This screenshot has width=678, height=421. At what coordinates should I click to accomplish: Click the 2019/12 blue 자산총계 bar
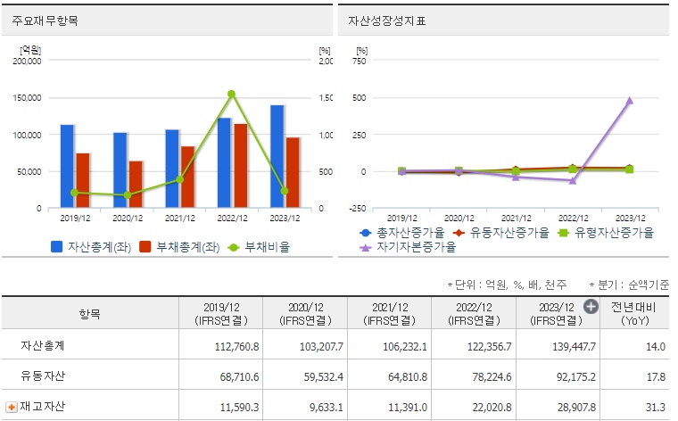click(67, 167)
